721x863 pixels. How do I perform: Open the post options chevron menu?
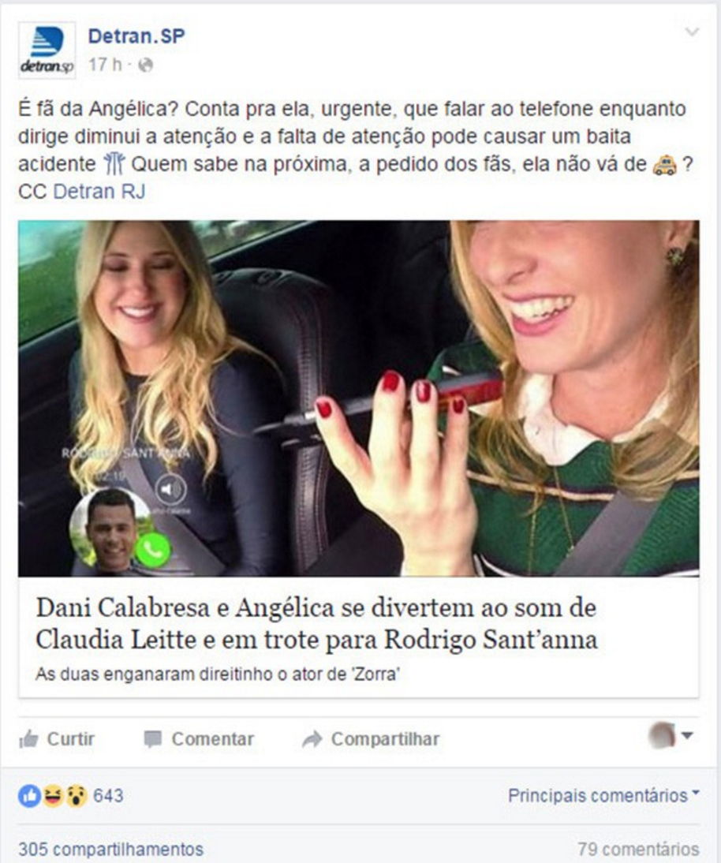tap(691, 32)
